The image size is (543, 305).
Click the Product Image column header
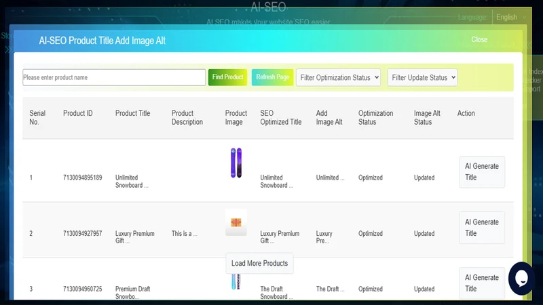236,117
